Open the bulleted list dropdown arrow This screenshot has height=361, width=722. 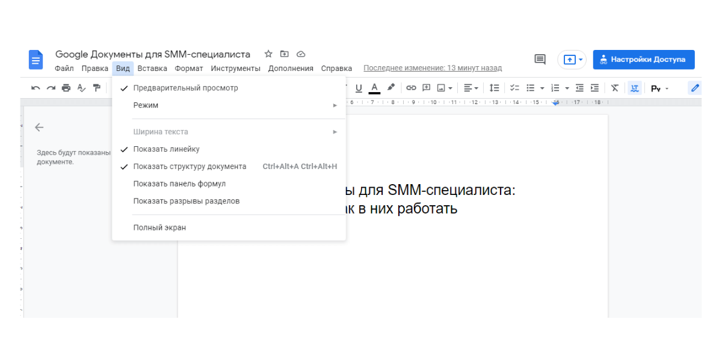541,88
